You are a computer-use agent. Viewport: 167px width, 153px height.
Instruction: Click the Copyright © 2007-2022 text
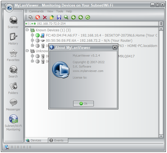pyautogui.click(x=89, y=62)
